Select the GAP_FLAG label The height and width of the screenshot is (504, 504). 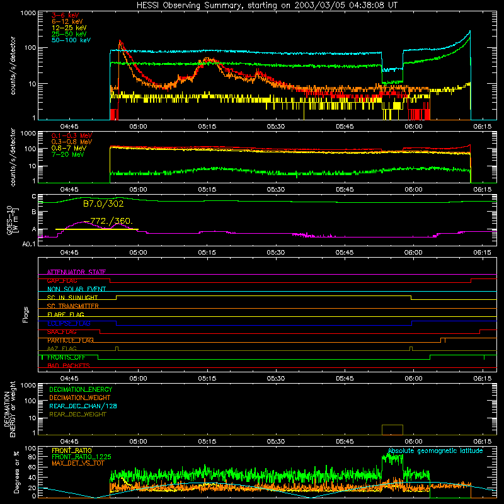pyautogui.click(x=62, y=280)
